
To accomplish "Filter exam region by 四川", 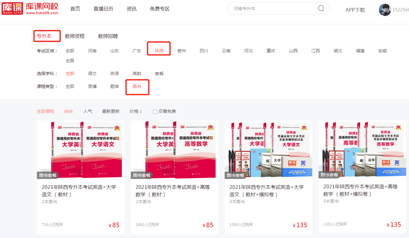I will coord(204,51).
